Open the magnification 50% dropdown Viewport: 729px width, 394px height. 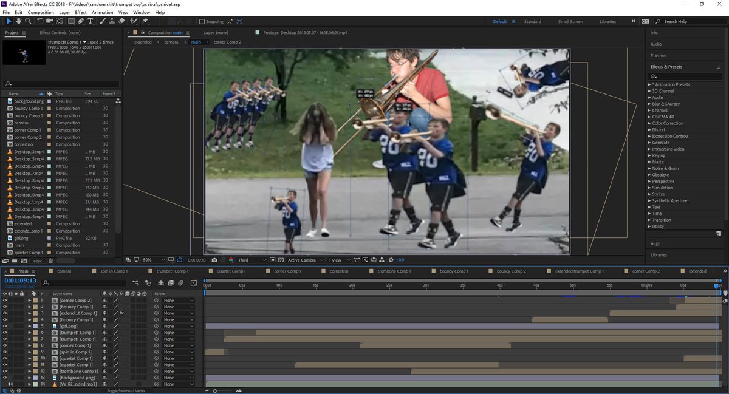tap(153, 260)
